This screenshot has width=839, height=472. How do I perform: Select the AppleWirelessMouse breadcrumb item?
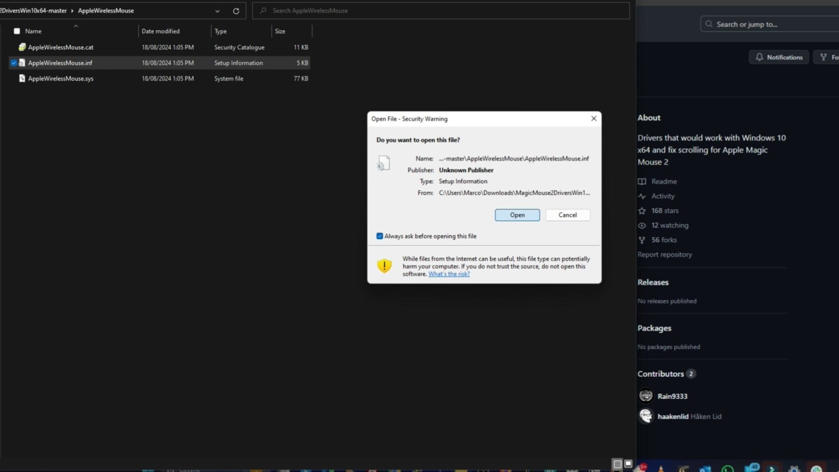(x=106, y=10)
